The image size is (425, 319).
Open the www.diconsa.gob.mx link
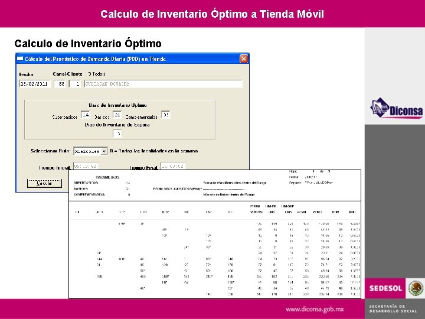[x=315, y=309]
